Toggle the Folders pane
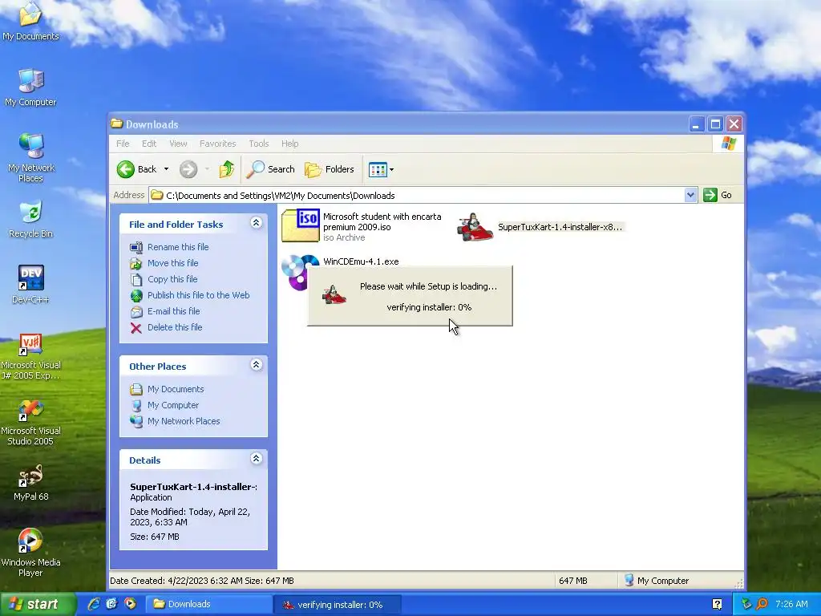This screenshot has width=821, height=616. 330,169
